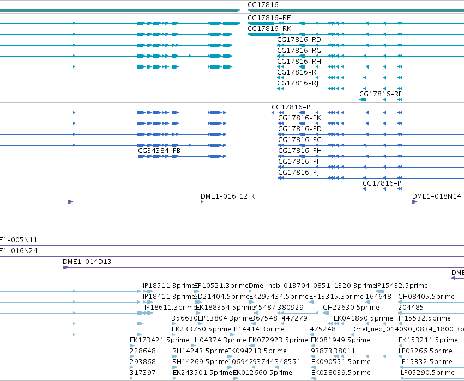
Task: Select feature 356630
Action: (185, 319)
